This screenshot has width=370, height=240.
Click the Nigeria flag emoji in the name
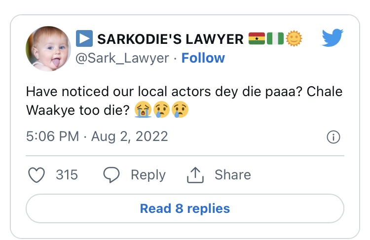point(275,38)
